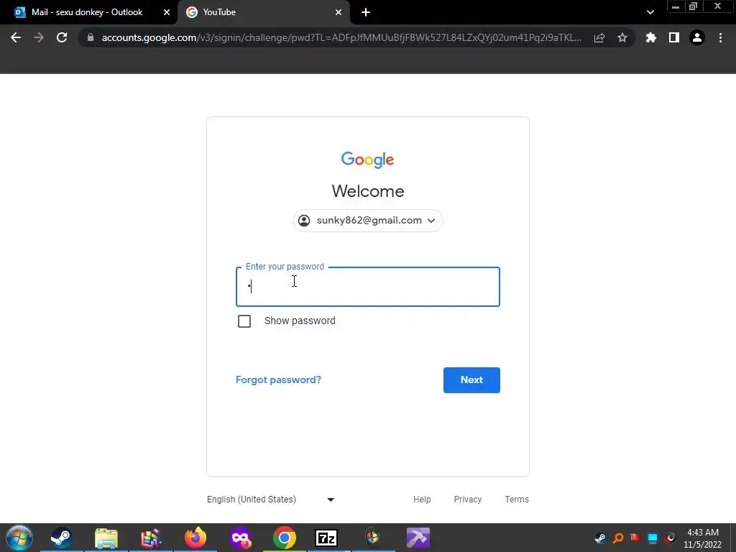Screen dimensions: 736x552
Task: Focus the Enter your password field
Action: pos(368,287)
